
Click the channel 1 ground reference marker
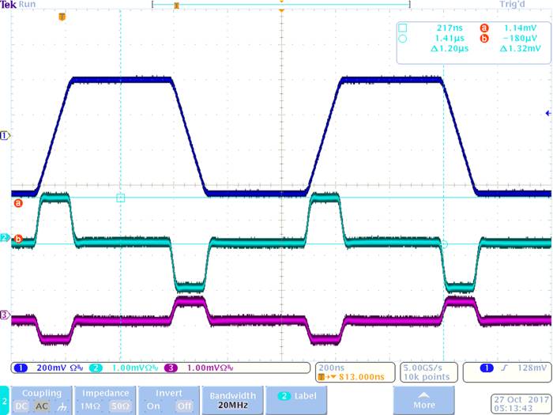point(5,135)
